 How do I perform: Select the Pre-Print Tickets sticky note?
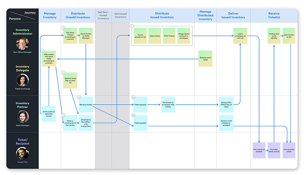pos(70,35)
